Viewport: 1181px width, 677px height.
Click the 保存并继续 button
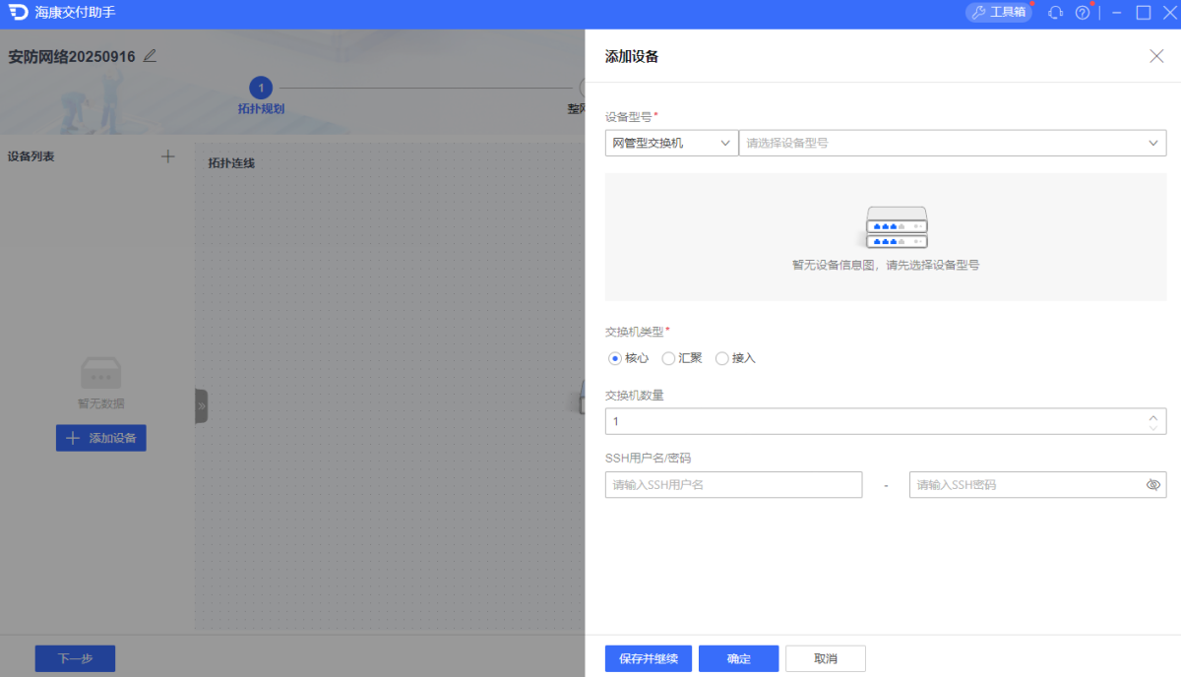648,658
